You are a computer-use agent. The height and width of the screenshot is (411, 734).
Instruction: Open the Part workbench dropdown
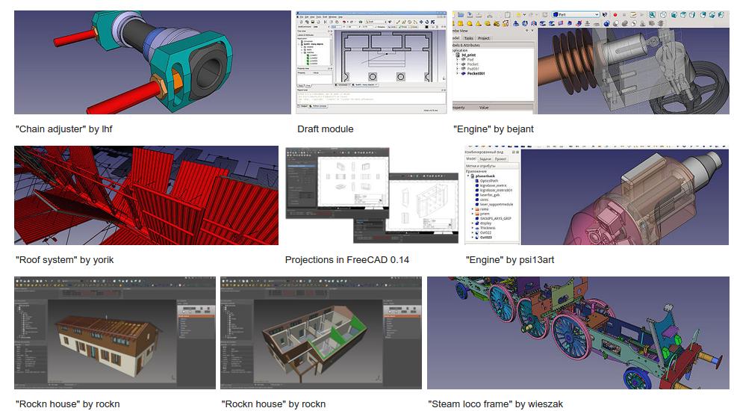[576, 15]
